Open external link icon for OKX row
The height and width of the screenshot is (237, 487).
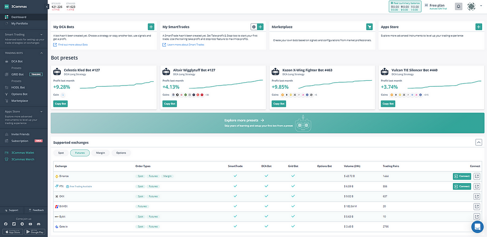coord(477,196)
